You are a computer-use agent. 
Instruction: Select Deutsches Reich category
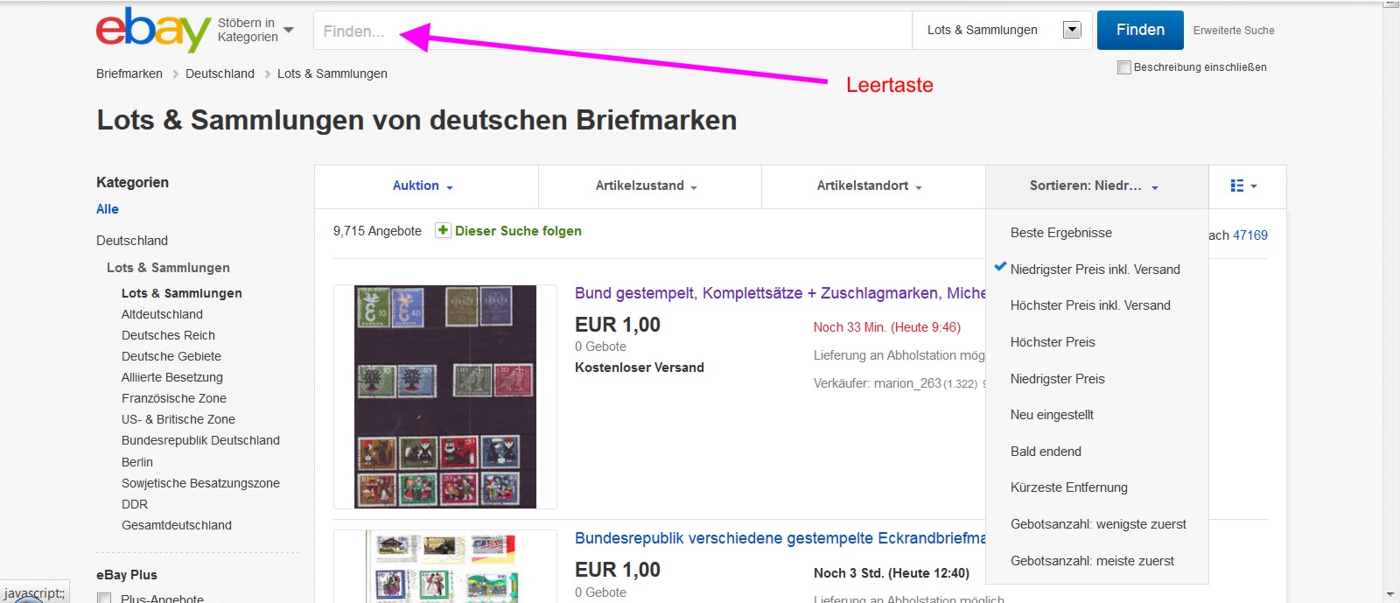(168, 335)
